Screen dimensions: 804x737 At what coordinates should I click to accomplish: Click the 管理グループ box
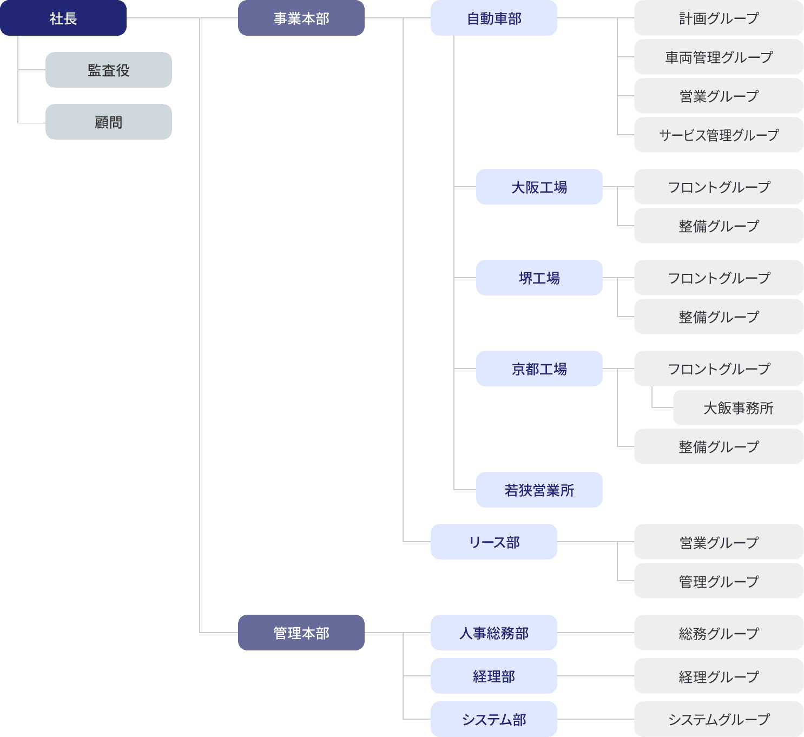(719, 581)
